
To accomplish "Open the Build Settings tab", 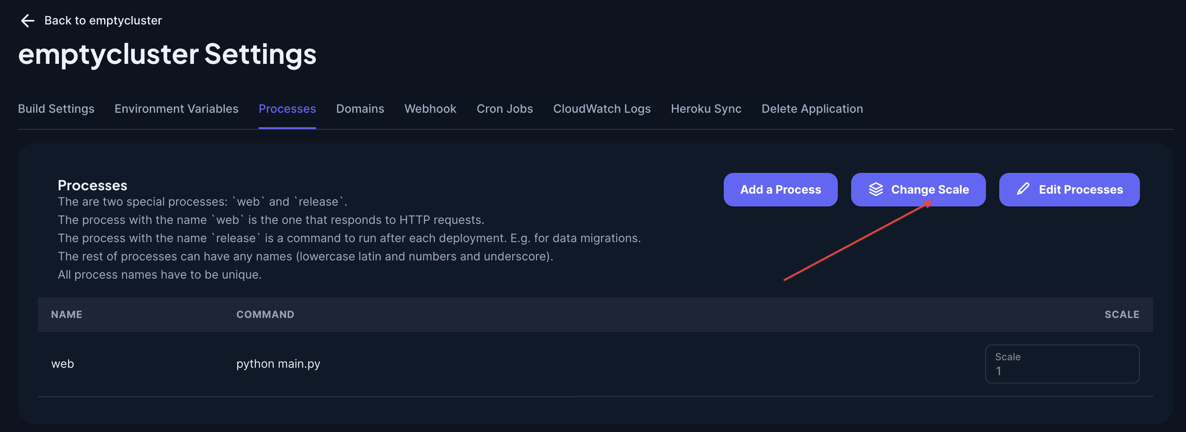I will point(56,109).
